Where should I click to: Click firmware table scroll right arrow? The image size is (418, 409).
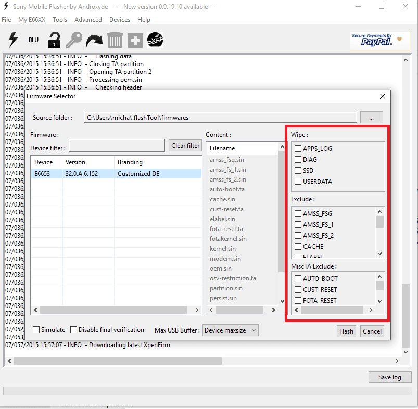[197, 310]
